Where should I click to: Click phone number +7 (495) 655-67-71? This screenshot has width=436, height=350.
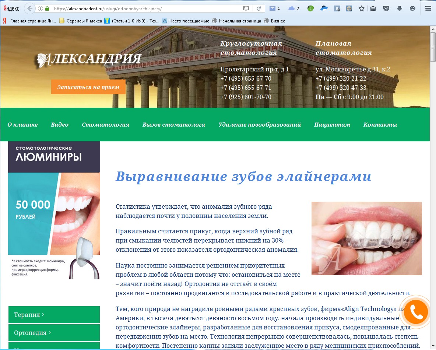(246, 88)
